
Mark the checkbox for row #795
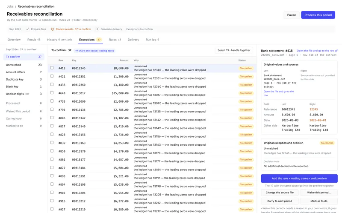(x=52, y=109)
